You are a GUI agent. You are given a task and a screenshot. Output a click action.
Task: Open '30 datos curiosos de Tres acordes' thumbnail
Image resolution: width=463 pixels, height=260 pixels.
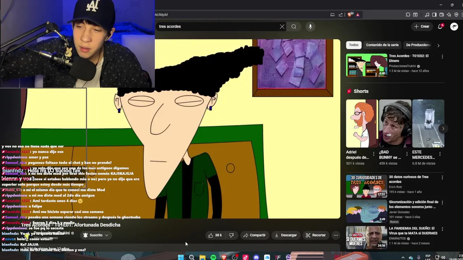pyautogui.click(x=366, y=186)
